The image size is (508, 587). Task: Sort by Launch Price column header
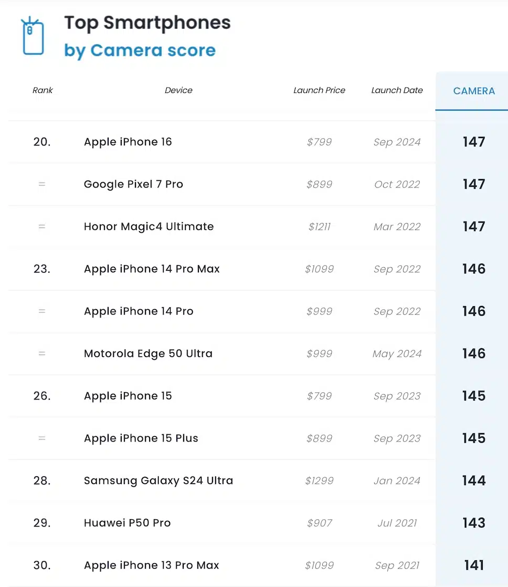coord(319,90)
